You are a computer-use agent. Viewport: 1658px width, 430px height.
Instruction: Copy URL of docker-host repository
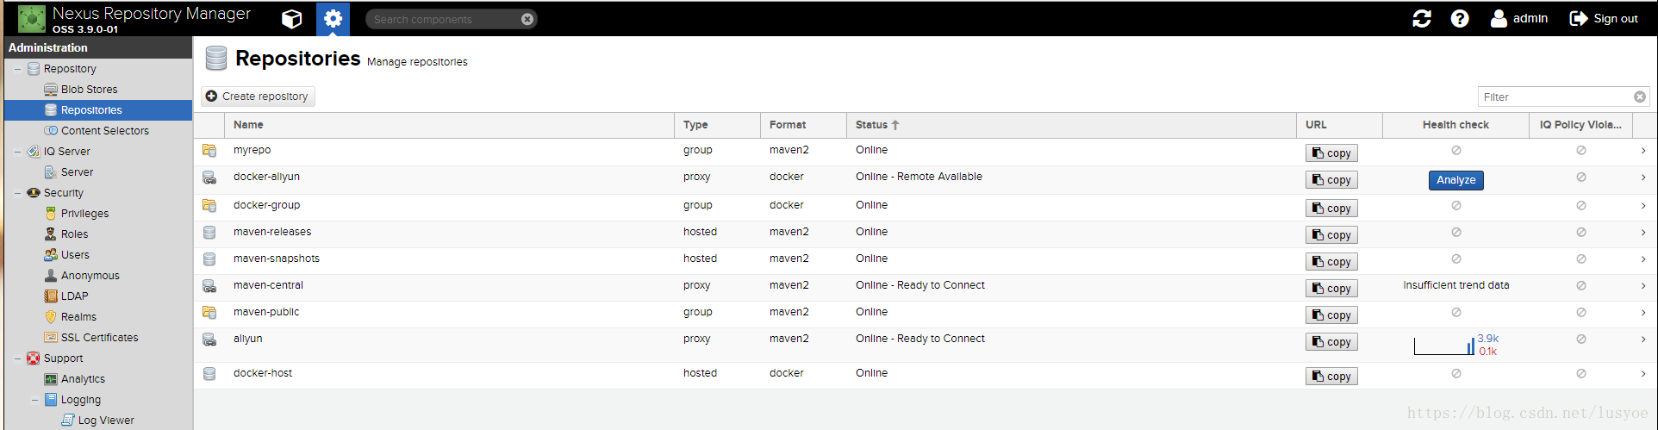coord(1331,377)
